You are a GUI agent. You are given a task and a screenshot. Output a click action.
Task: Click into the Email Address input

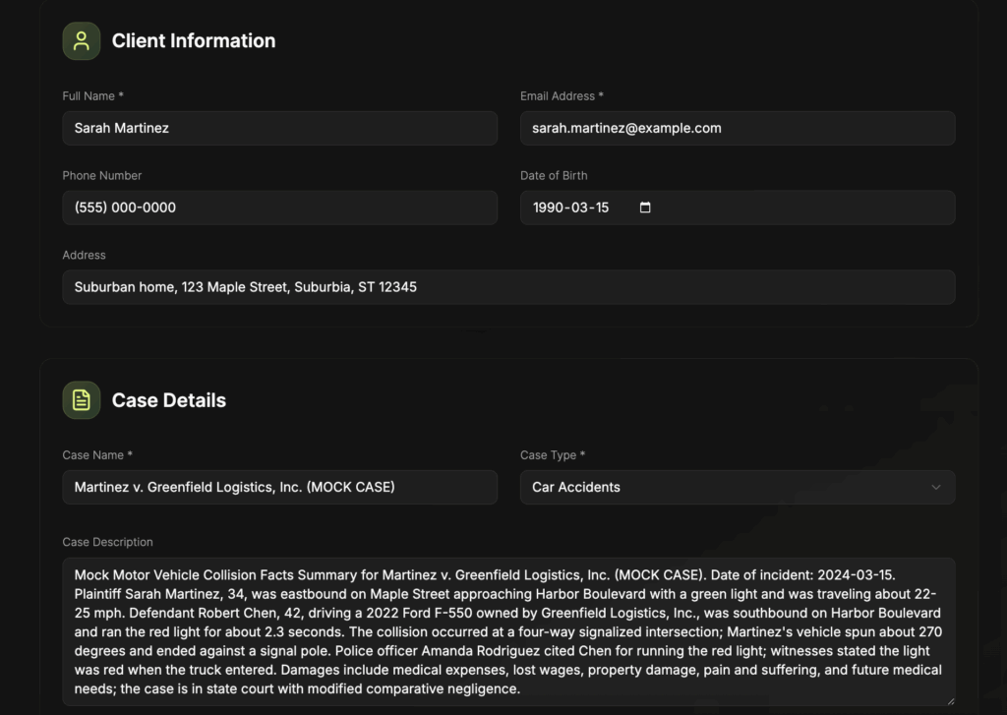coord(737,128)
